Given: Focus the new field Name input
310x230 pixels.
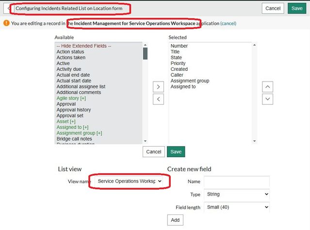Looking at the screenshot, I should 237,181.
